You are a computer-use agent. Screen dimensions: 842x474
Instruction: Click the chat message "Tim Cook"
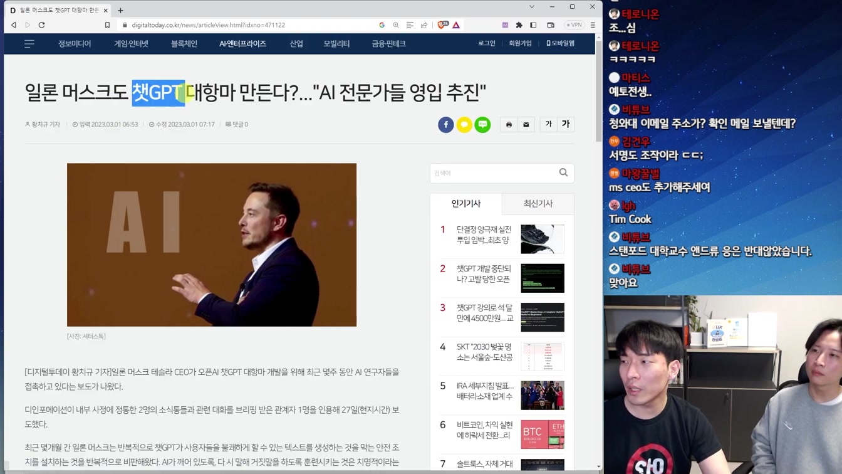coord(630,219)
